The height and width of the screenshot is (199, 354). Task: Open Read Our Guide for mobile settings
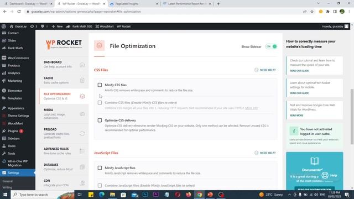point(299,93)
